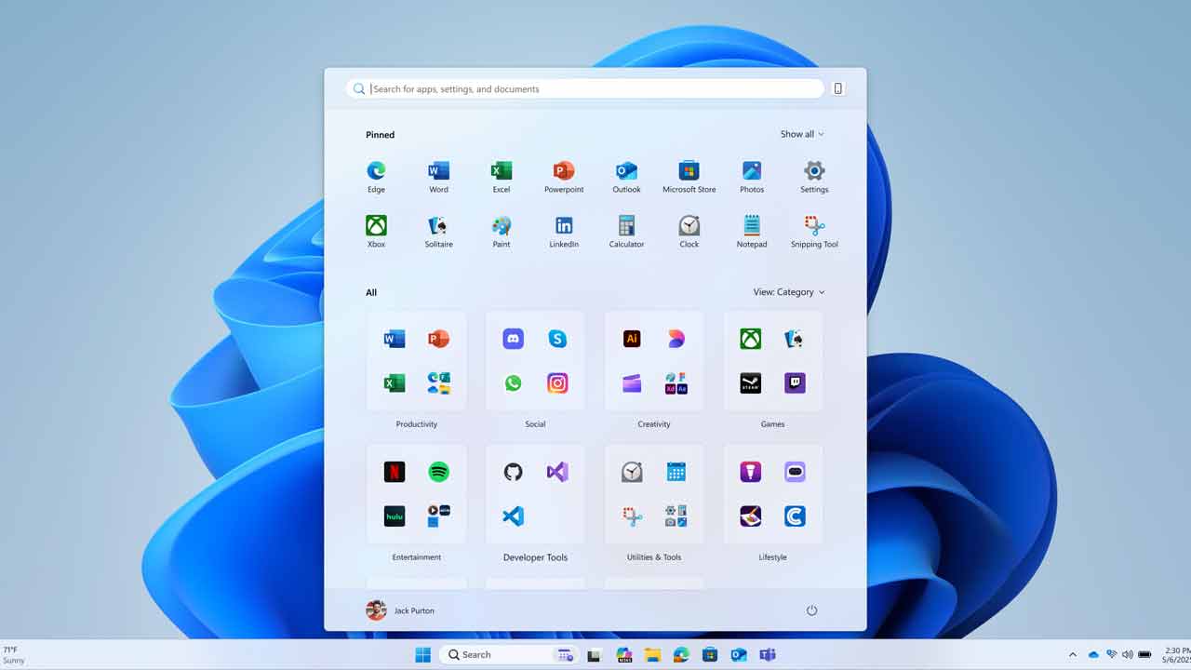Click the Social category label
The image size is (1191, 670).
click(x=535, y=424)
